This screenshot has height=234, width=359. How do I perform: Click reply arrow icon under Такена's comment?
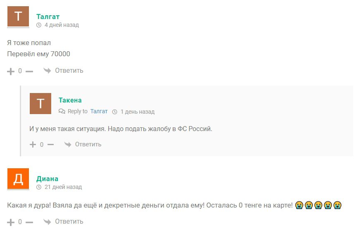[x=67, y=144]
